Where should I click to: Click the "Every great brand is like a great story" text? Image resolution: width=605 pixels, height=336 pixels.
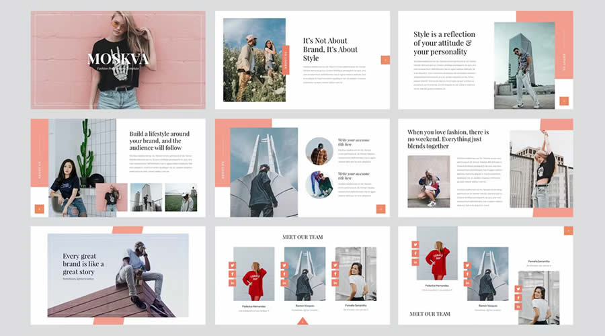coord(83,264)
